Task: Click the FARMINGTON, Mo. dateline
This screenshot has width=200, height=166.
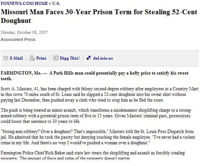Action: (x=21, y=73)
